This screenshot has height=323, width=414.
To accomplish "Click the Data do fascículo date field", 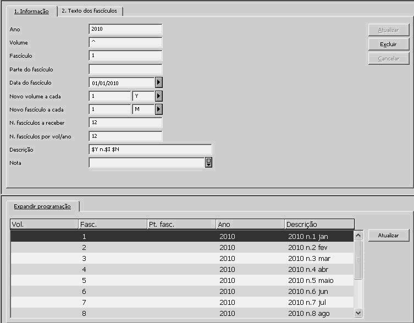I will [x=122, y=83].
